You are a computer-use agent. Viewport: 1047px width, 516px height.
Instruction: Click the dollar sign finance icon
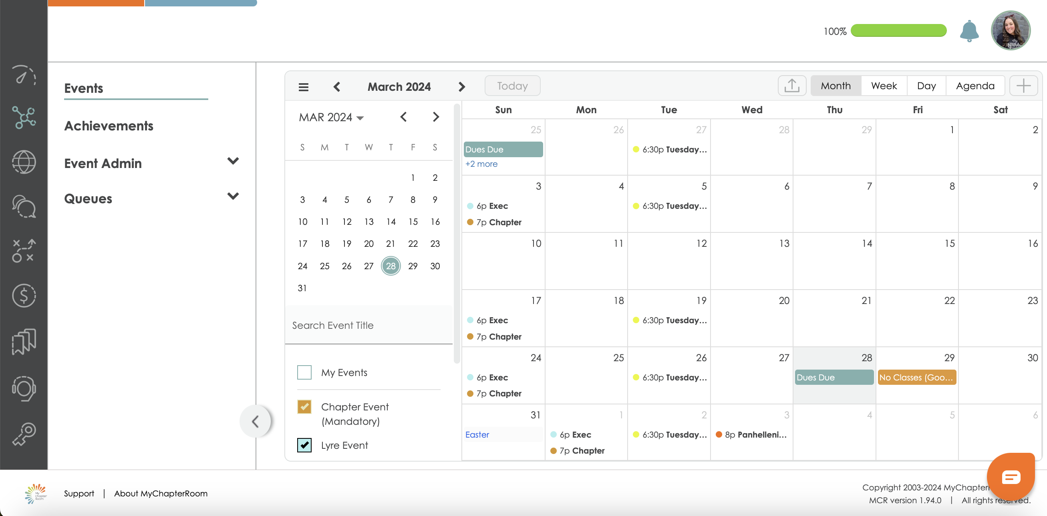(x=24, y=295)
